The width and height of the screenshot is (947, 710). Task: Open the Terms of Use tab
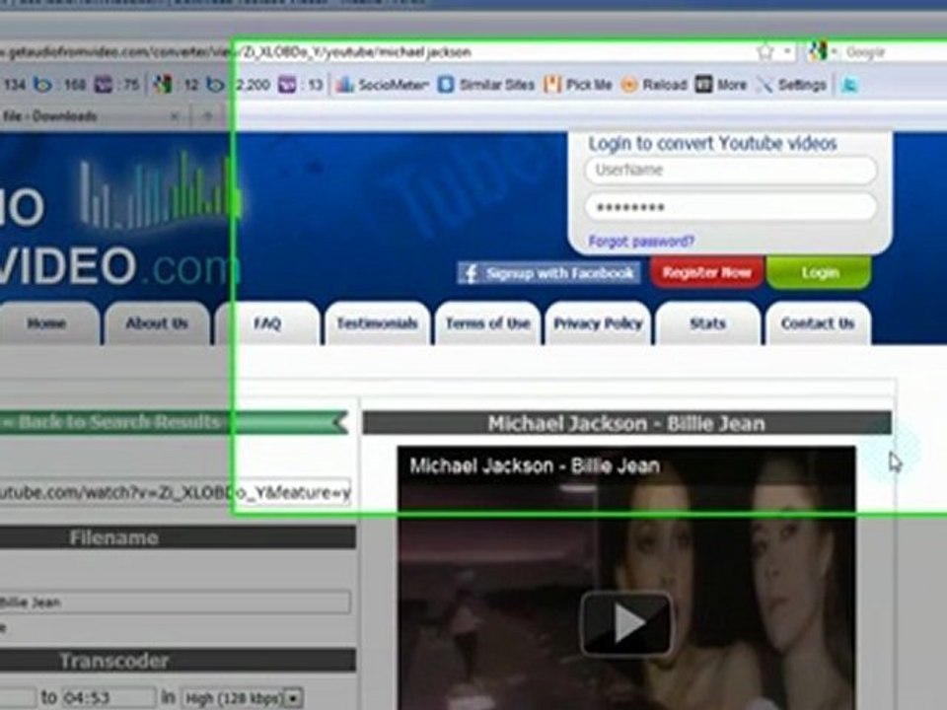point(487,323)
